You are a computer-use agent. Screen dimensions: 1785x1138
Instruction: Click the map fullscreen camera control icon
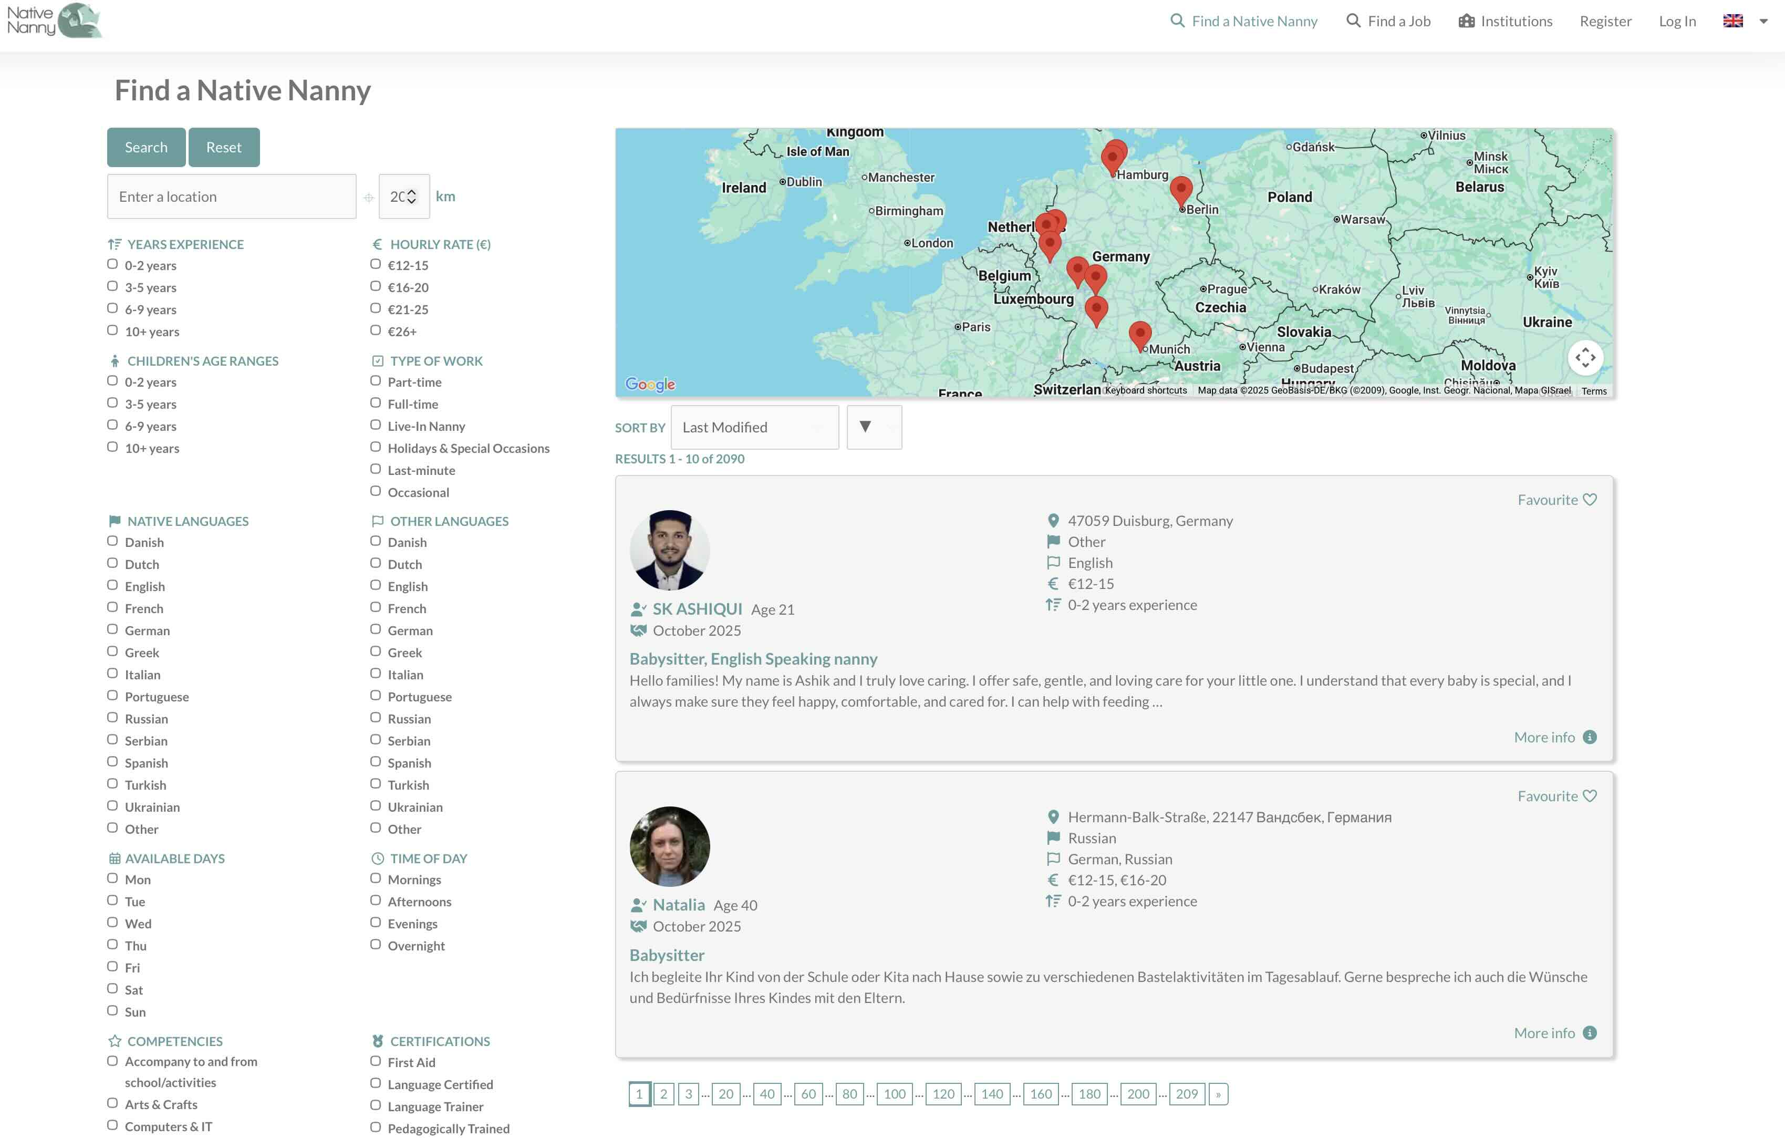point(1585,357)
